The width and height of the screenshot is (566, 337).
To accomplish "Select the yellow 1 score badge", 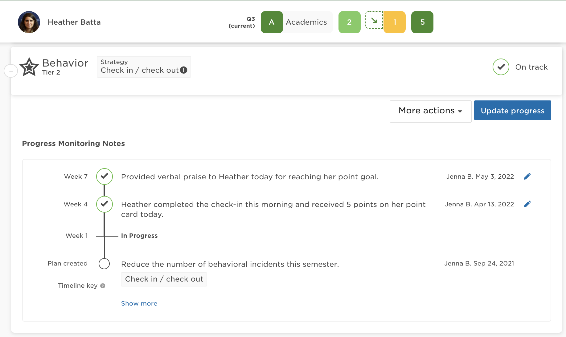I will point(395,22).
